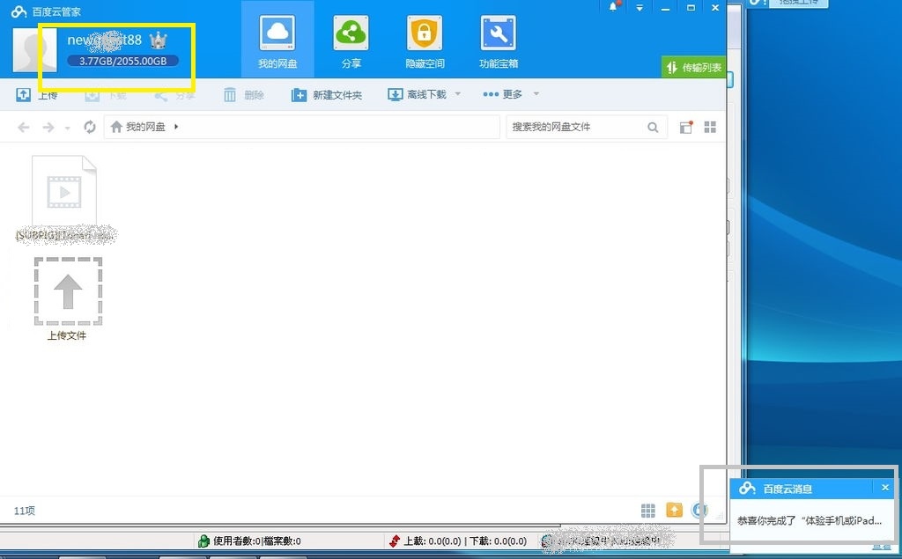Click the greyed-out 分享 toolbar button
The image size is (902, 559).
tap(175, 95)
